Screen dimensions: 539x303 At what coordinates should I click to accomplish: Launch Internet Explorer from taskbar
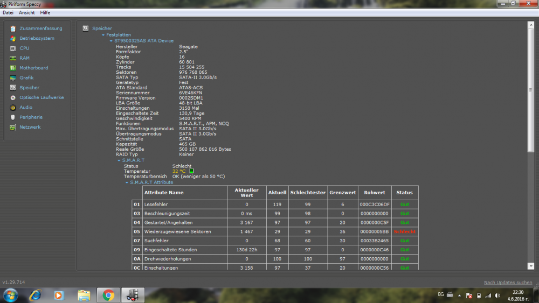click(35, 295)
